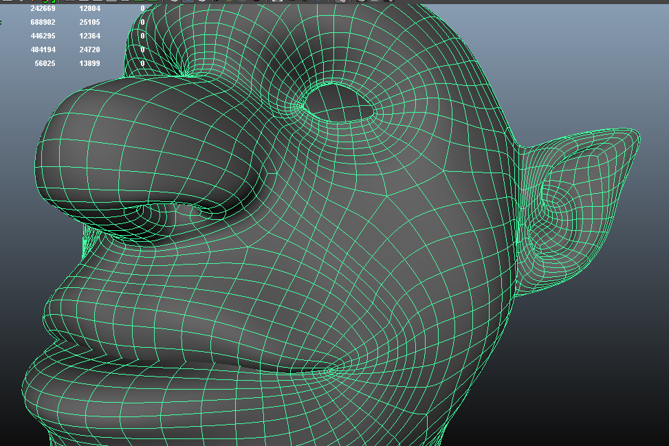669x446 pixels.
Task: Select the 484194 value in the HUD
Action: click(x=43, y=49)
